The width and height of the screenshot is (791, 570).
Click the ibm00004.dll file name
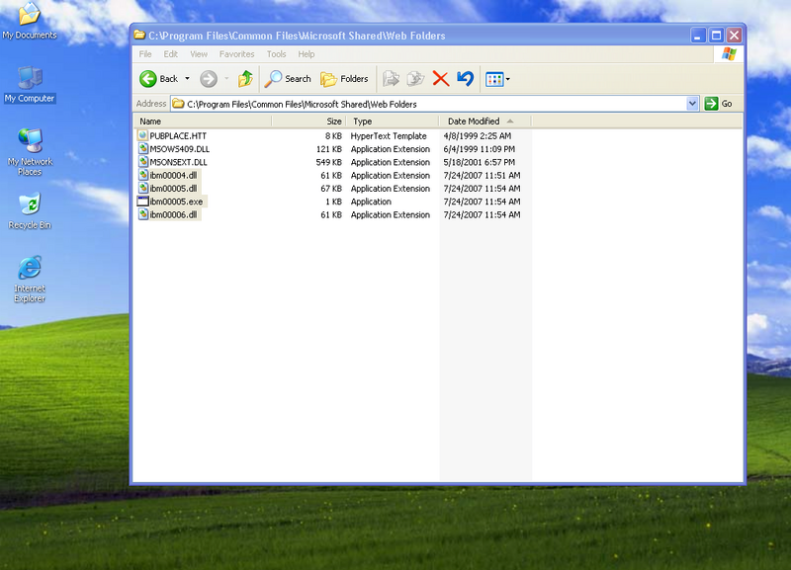point(174,176)
